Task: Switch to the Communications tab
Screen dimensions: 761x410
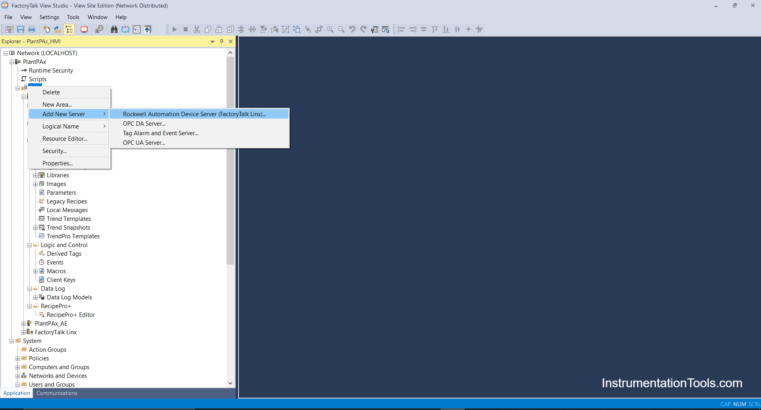Action: click(57, 393)
